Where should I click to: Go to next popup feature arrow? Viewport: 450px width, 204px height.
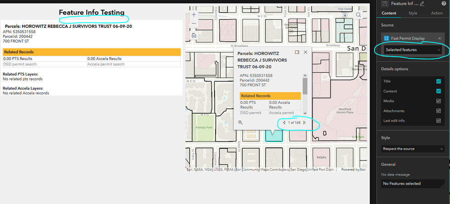304,123
